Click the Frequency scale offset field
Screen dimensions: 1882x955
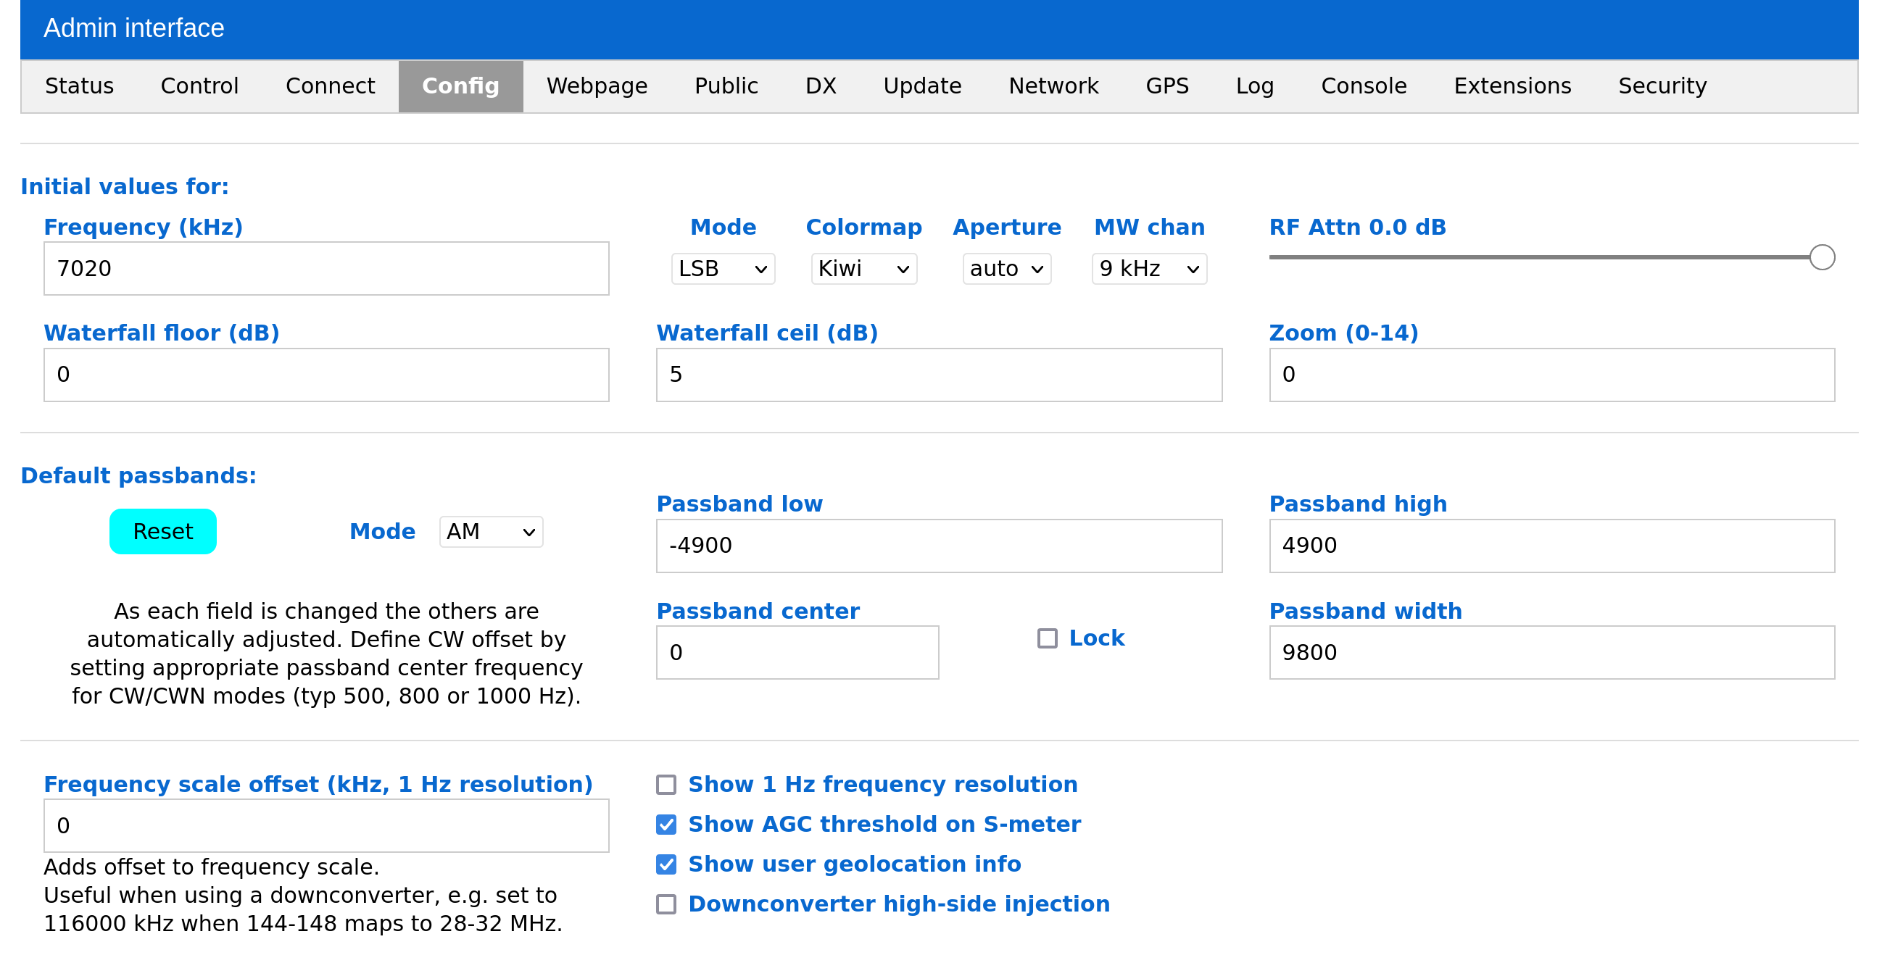click(x=326, y=825)
